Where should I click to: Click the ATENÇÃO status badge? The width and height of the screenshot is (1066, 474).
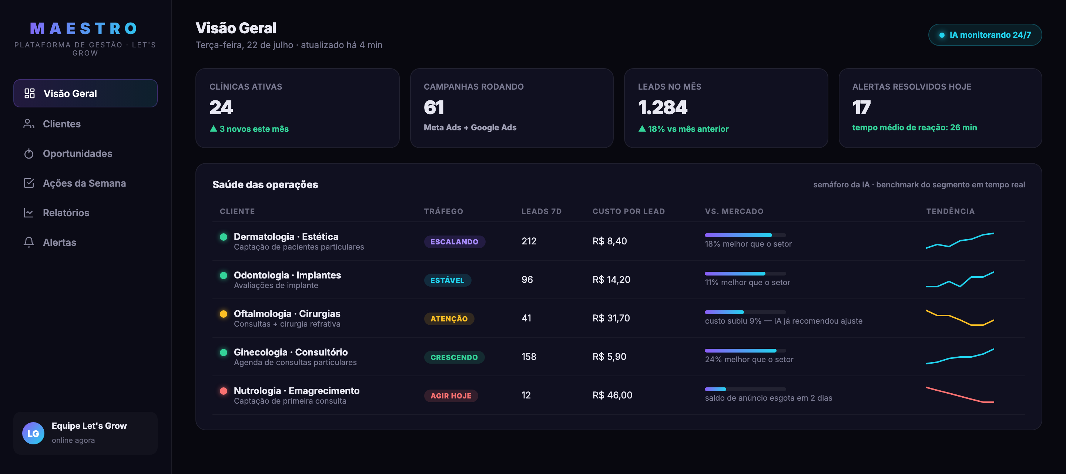click(449, 319)
